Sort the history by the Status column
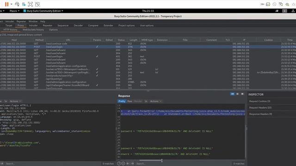The height and width of the screenshot is (166, 296). click(x=121, y=40)
